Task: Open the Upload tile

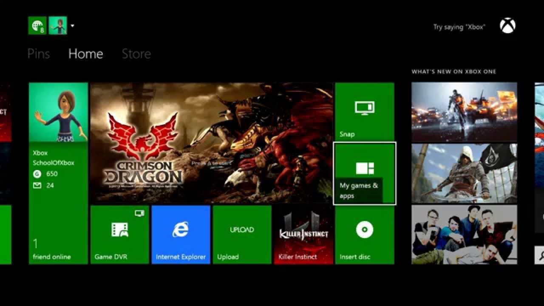Action: pyautogui.click(x=242, y=235)
